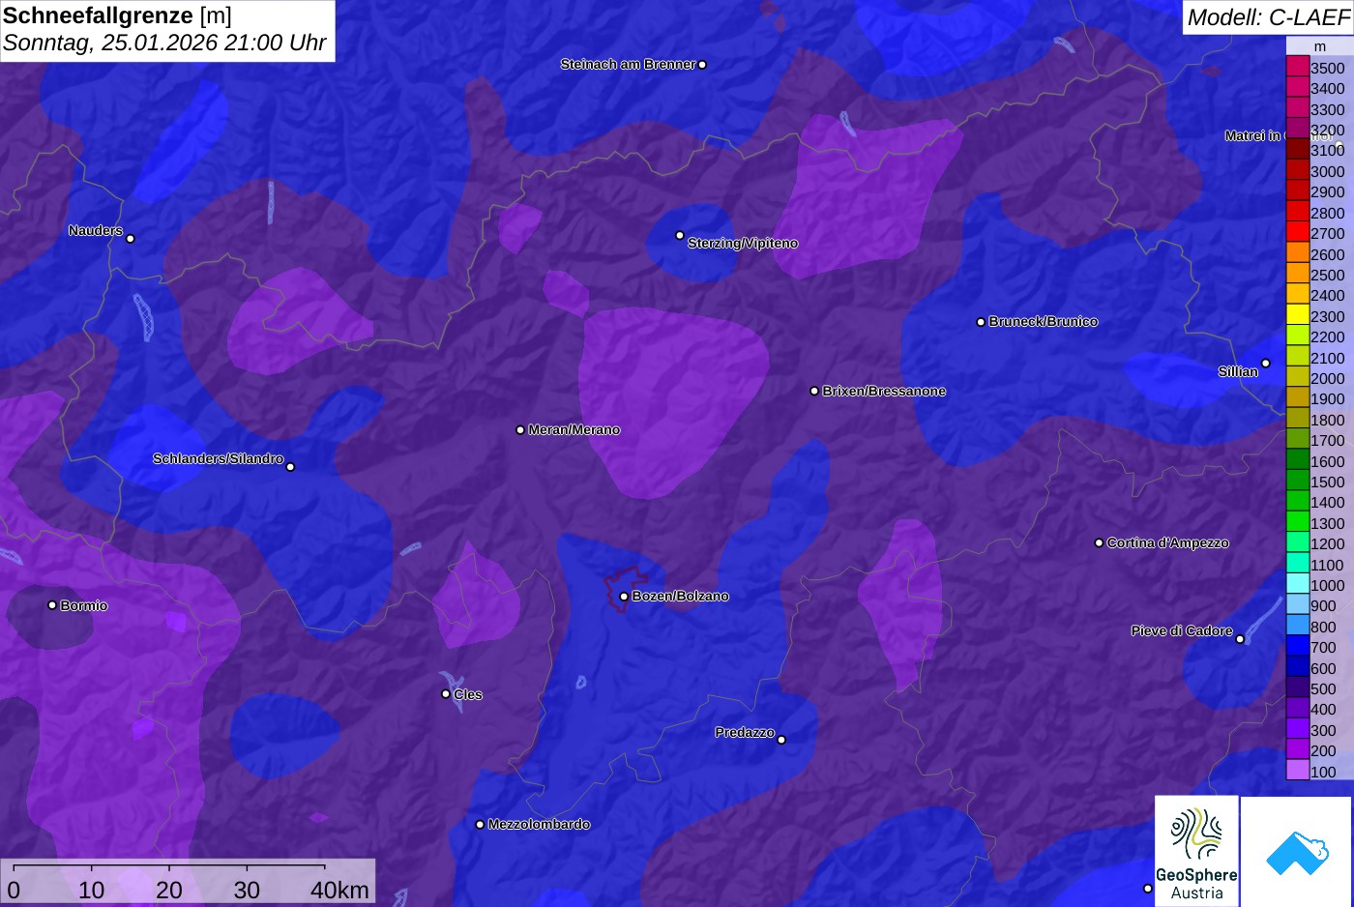This screenshot has height=907, width=1354.
Task: Click the Pieve di Cadore marker dot
Action: pyautogui.click(x=1240, y=638)
